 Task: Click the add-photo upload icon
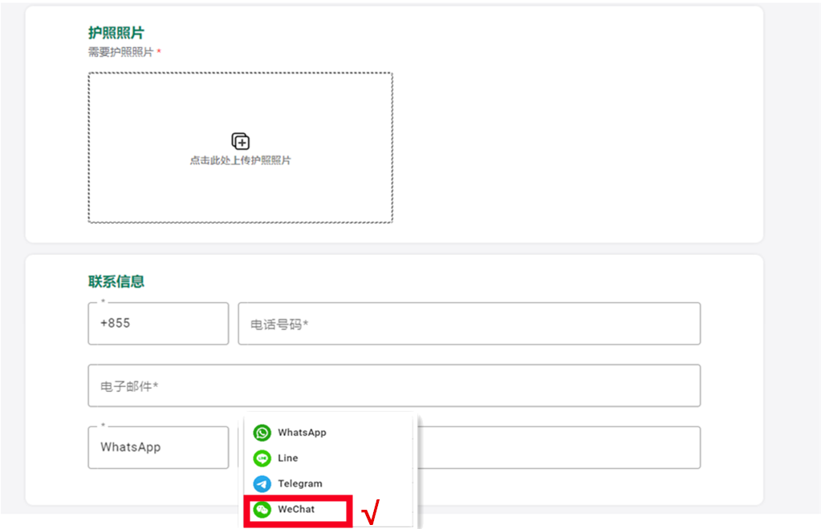[240, 142]
